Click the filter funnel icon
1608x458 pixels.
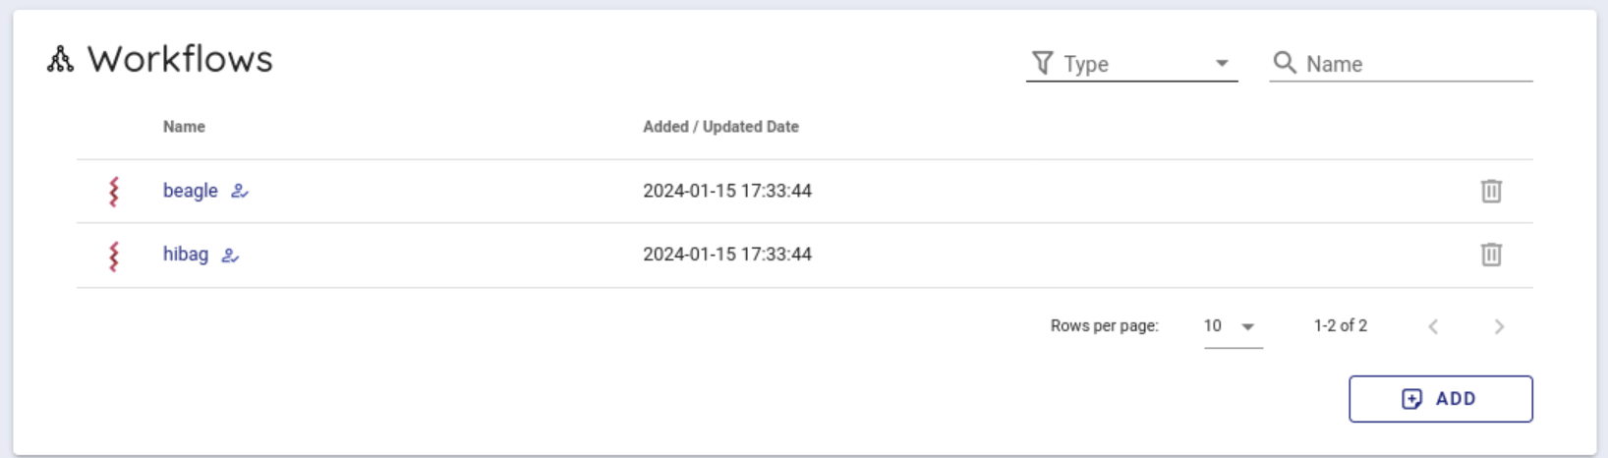pyautogui.click(x=1042, y=64)
